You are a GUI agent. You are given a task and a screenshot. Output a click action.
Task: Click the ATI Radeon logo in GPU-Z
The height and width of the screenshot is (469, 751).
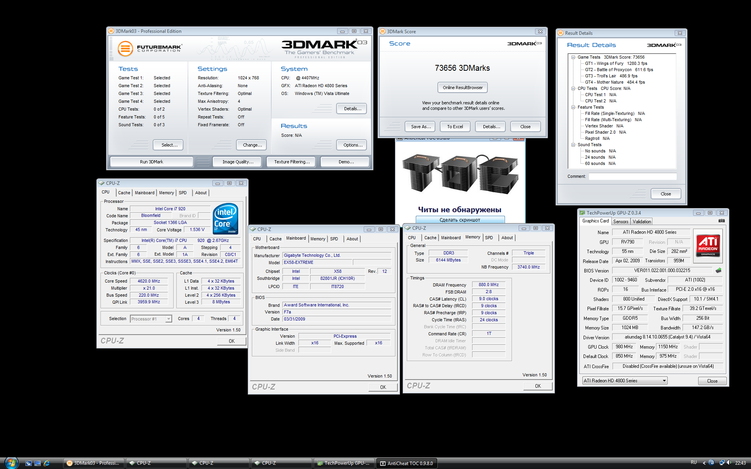pos(708,246)
